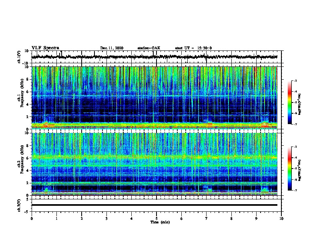Click the "1" tick on the time axis
Image resolution: width=317 pixels, height=245 pixels.
coord(56,219)
